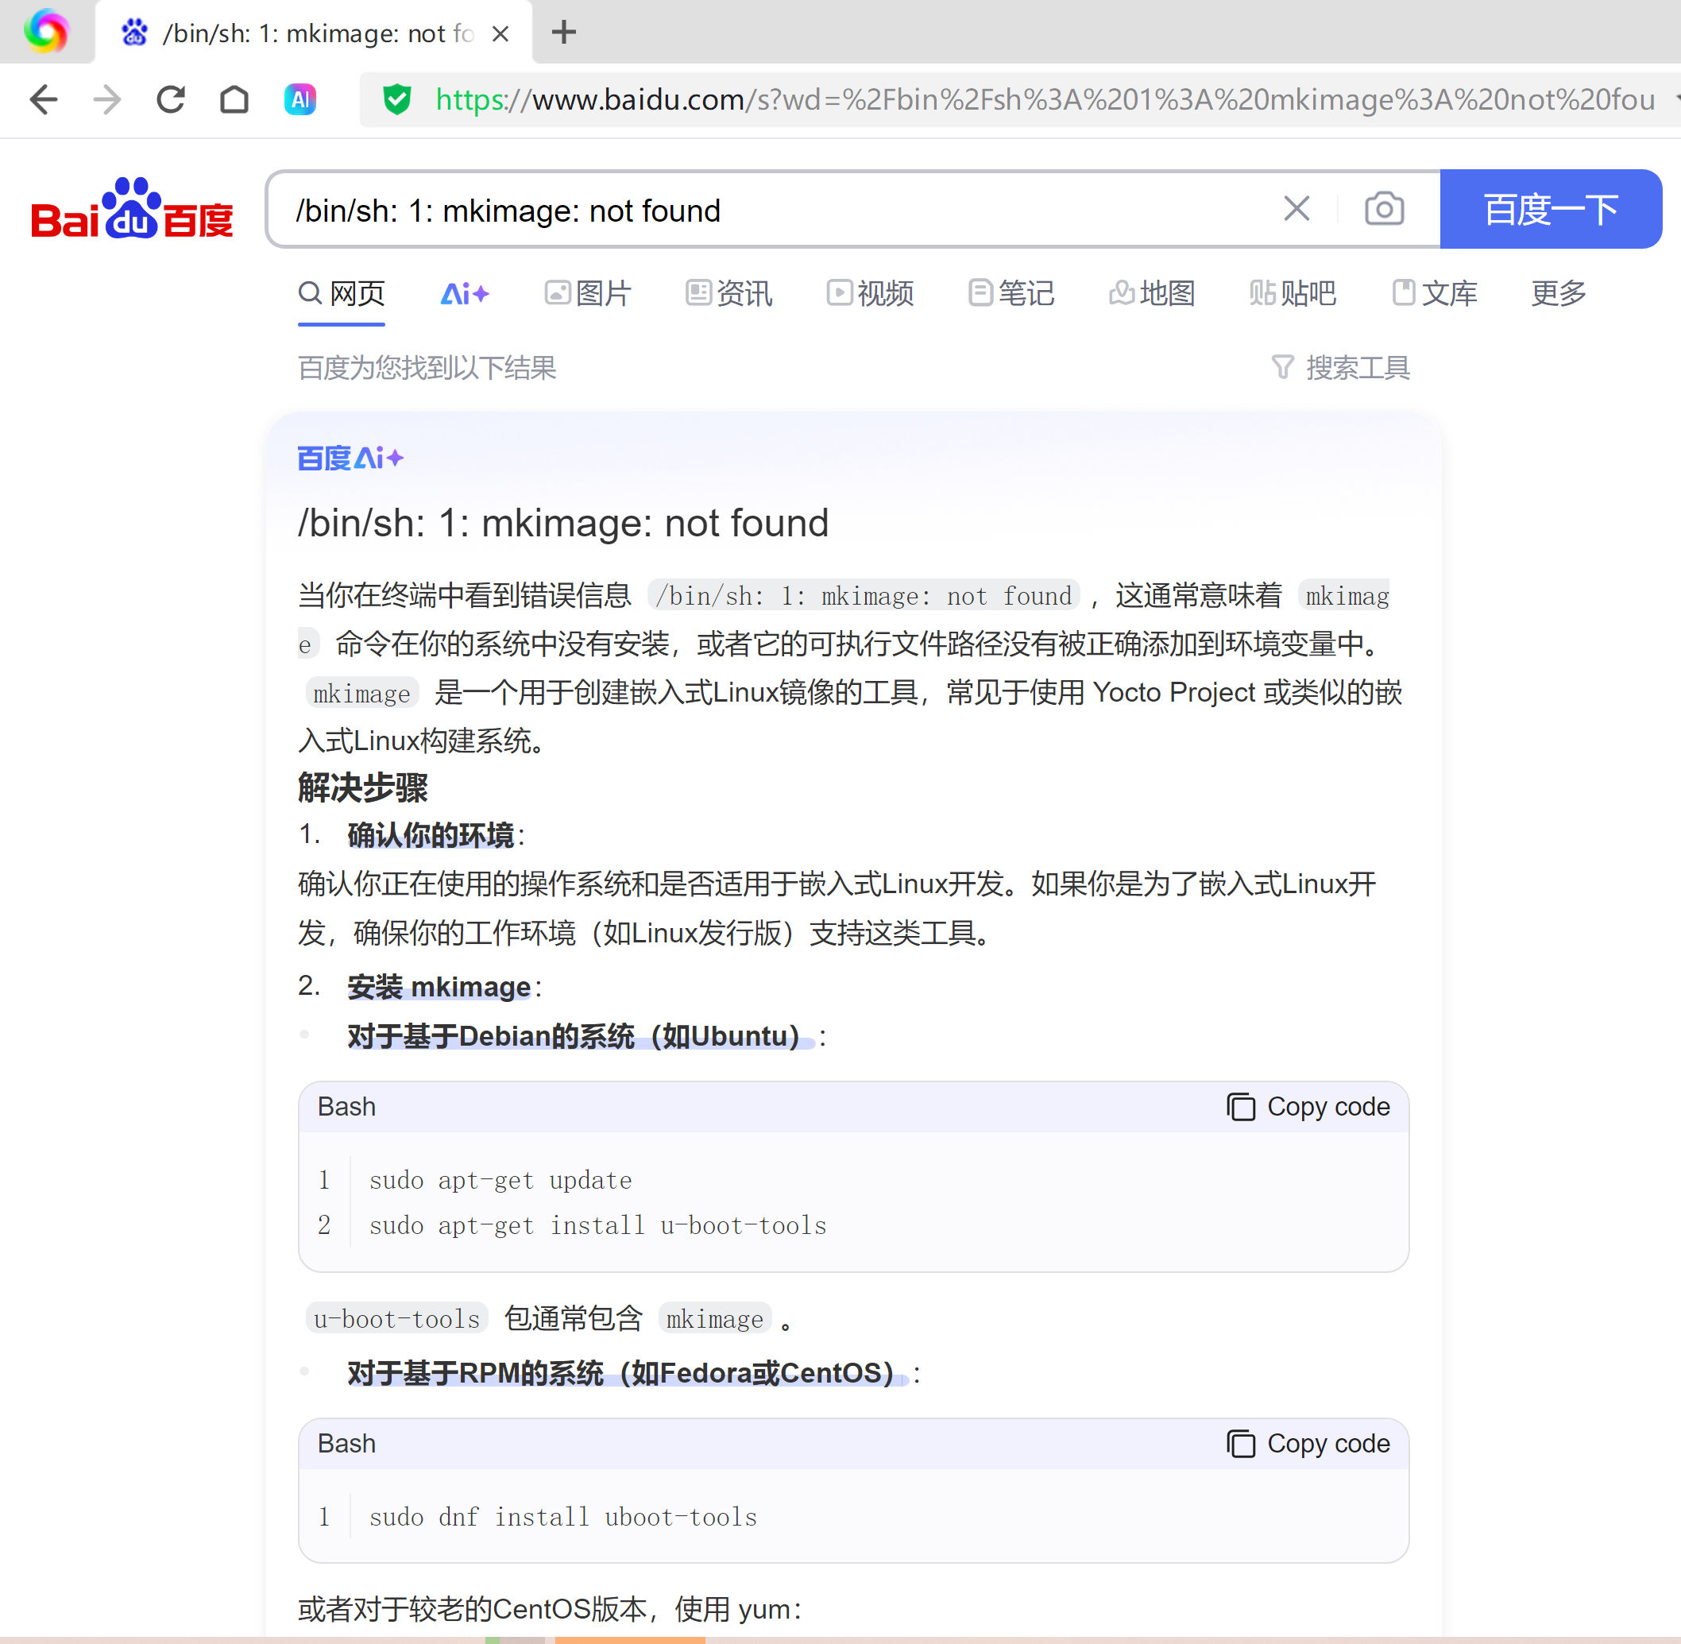Image resolution: width=1681 pixels, height=1644 pixels.
Task: Go to the browser home page
Action: [x=234, y=99]
